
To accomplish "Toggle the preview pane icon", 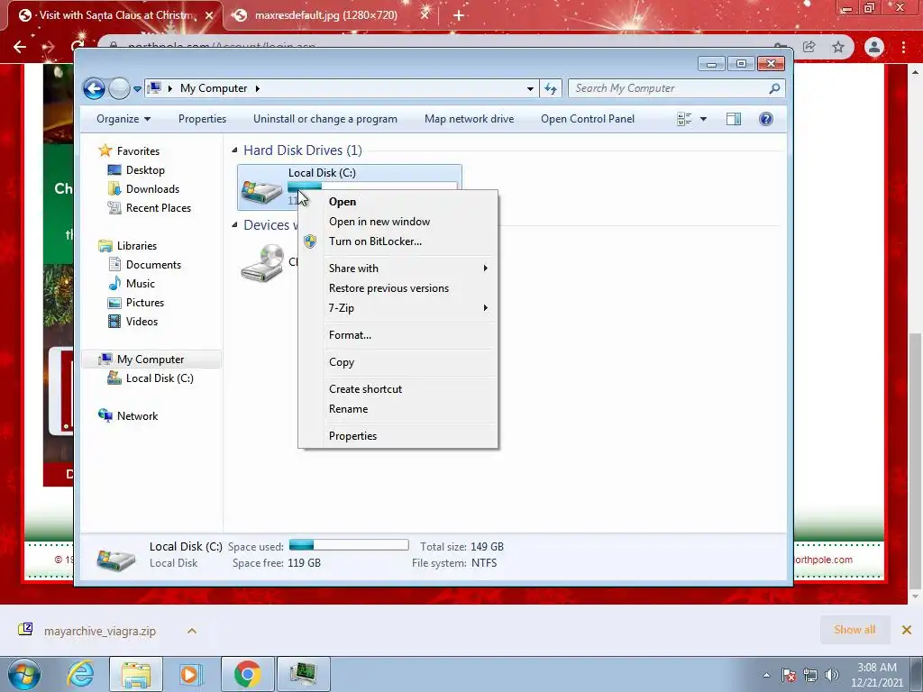I will (x=734, y=120).
